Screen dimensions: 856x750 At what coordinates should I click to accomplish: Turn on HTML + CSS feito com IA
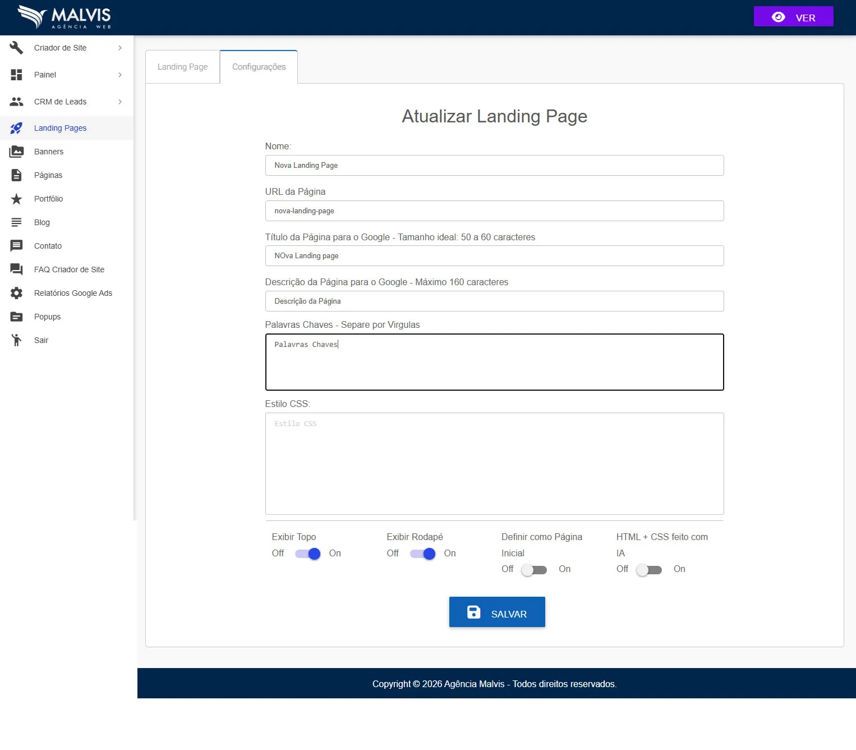coord(649,569)
